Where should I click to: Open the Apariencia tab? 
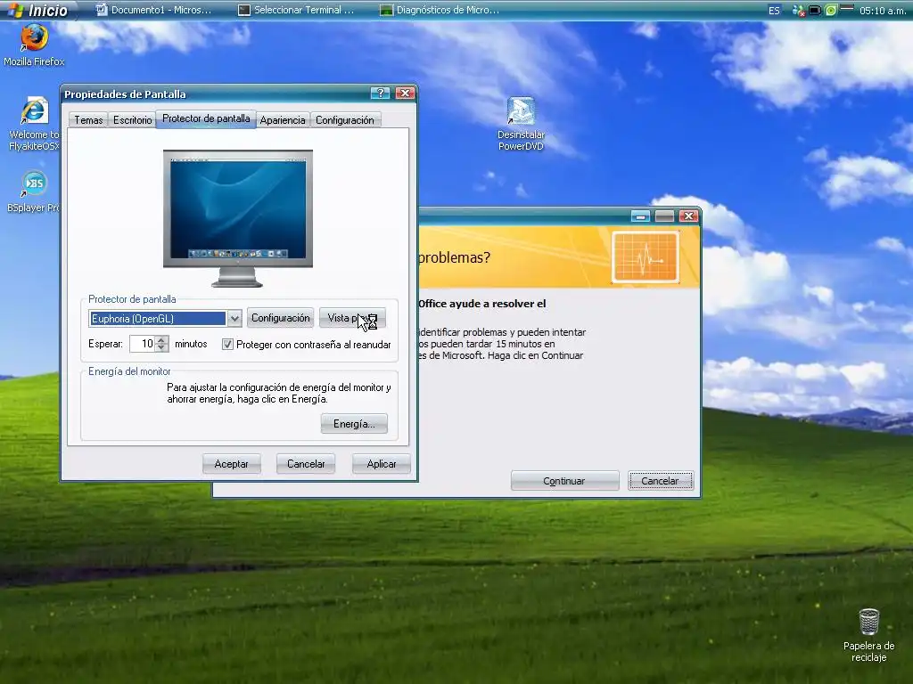[283, 120]
